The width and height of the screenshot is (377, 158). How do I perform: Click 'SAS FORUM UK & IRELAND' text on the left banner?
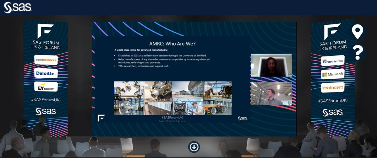[x=46, y=45]
